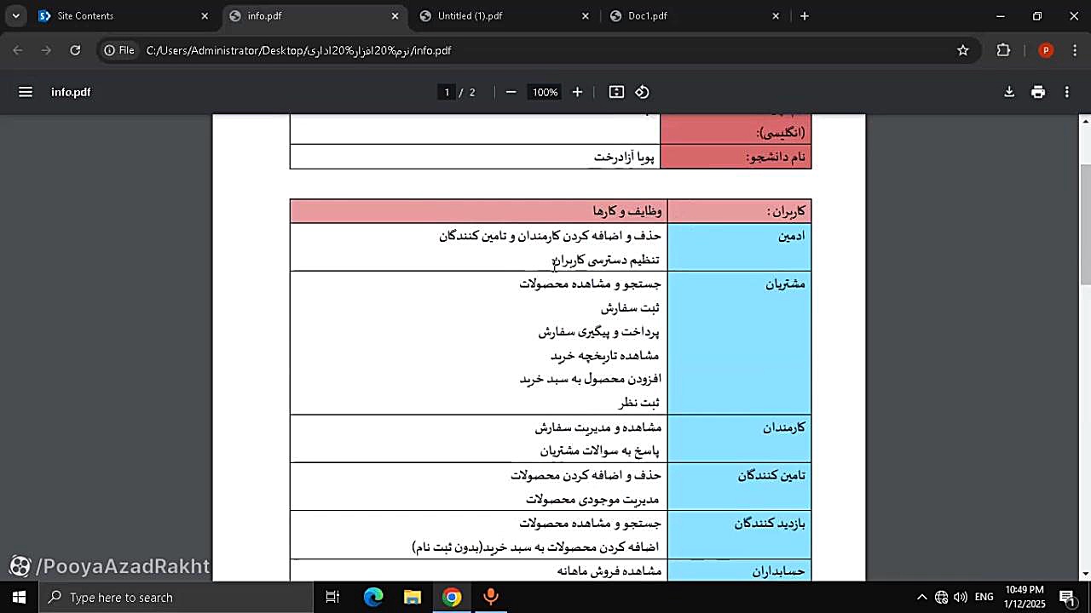The width and height of the screenshot is (1091, 613).
Task: Open the notification center icon
Action: click(x=1066, y=597)
